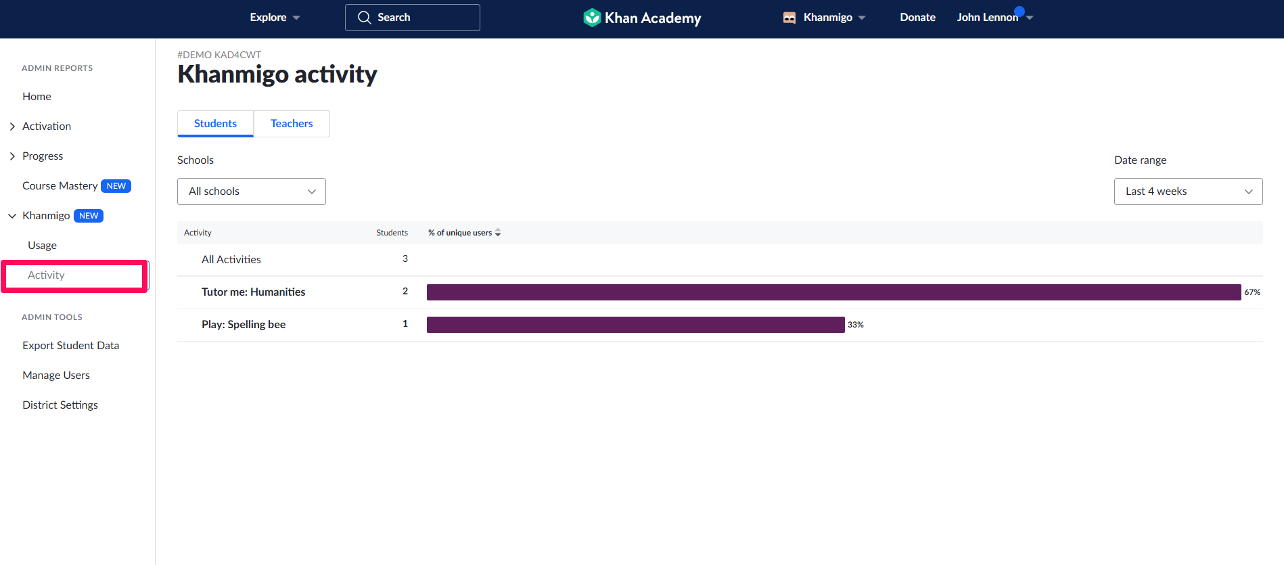Select Activity in the sidebar

46,275
